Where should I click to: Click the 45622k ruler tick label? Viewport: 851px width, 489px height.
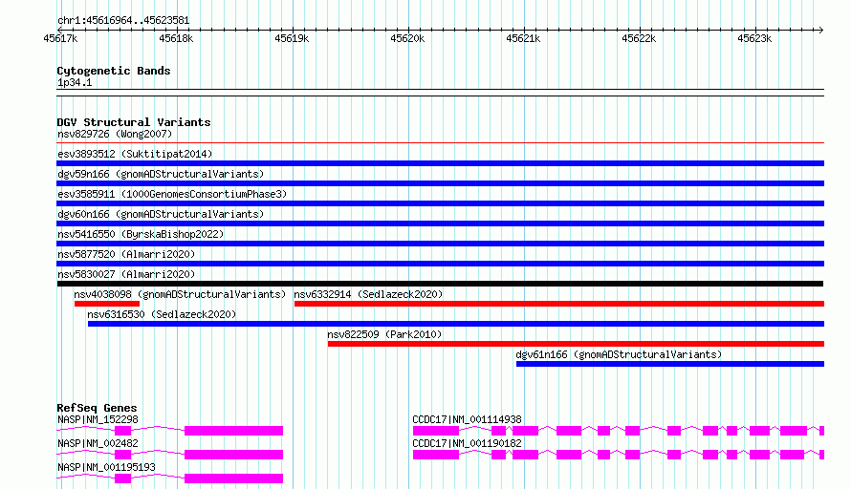click(x=639, y=38)
